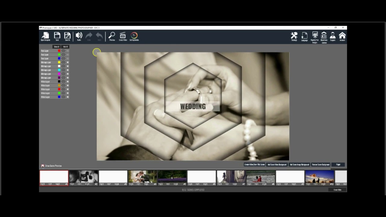Click the red swatch of the first Text Layer
The height and width of the screenshot is (217, 386).
pyautogui.click(x=59, y=51)
